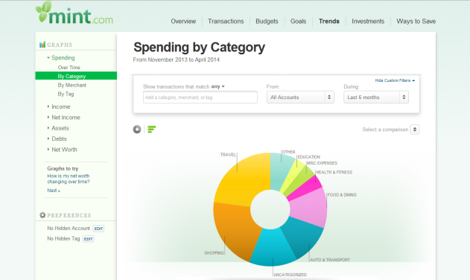Switch to donut chart view icon
The height and width of the screenshot is (280, 470).
137,130
